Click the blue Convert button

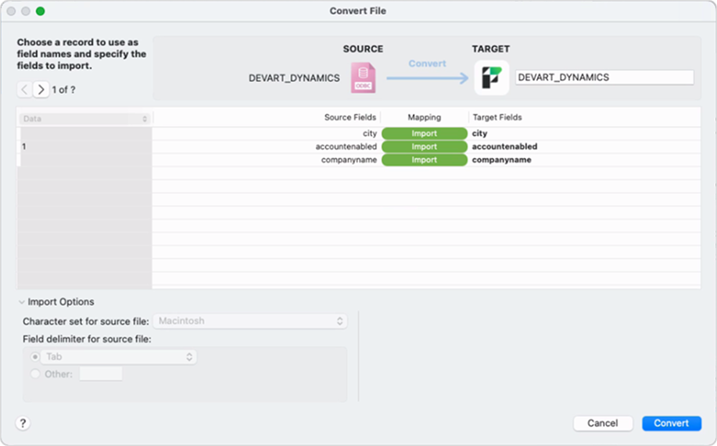click(672, 423)
